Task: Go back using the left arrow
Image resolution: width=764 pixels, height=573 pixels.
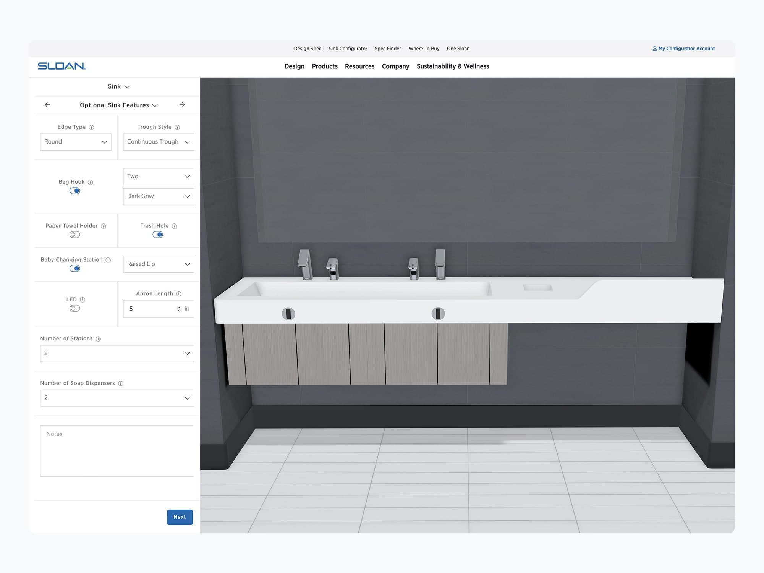Action: 47,105
